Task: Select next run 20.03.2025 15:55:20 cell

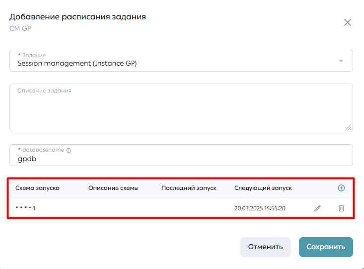Action: [260, 208]
